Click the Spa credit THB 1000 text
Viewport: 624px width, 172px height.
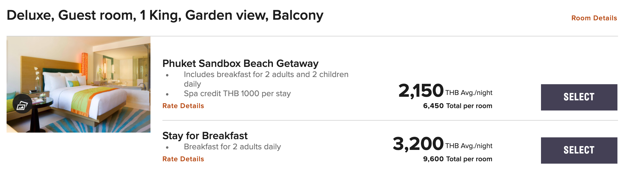click(x=237, y=94)
